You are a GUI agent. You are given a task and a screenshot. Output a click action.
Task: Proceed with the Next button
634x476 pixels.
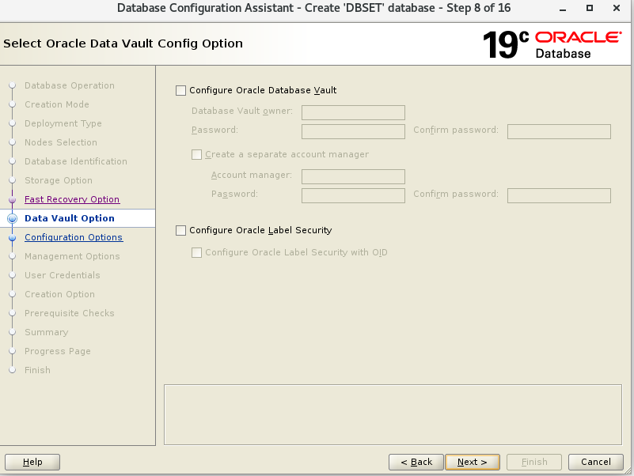[x=473, y=462]
